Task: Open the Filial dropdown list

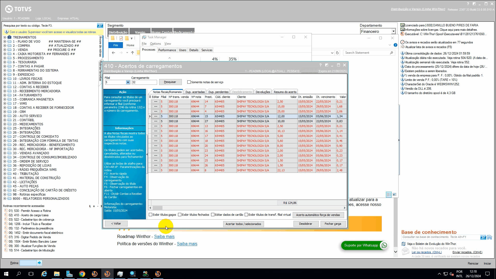Action: coord(128,82)
